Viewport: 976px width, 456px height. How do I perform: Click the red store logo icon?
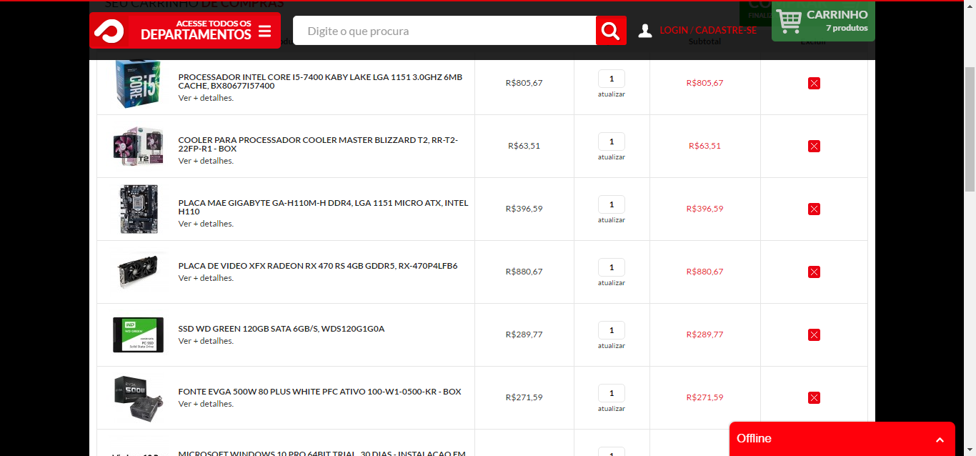pos(109,31)
